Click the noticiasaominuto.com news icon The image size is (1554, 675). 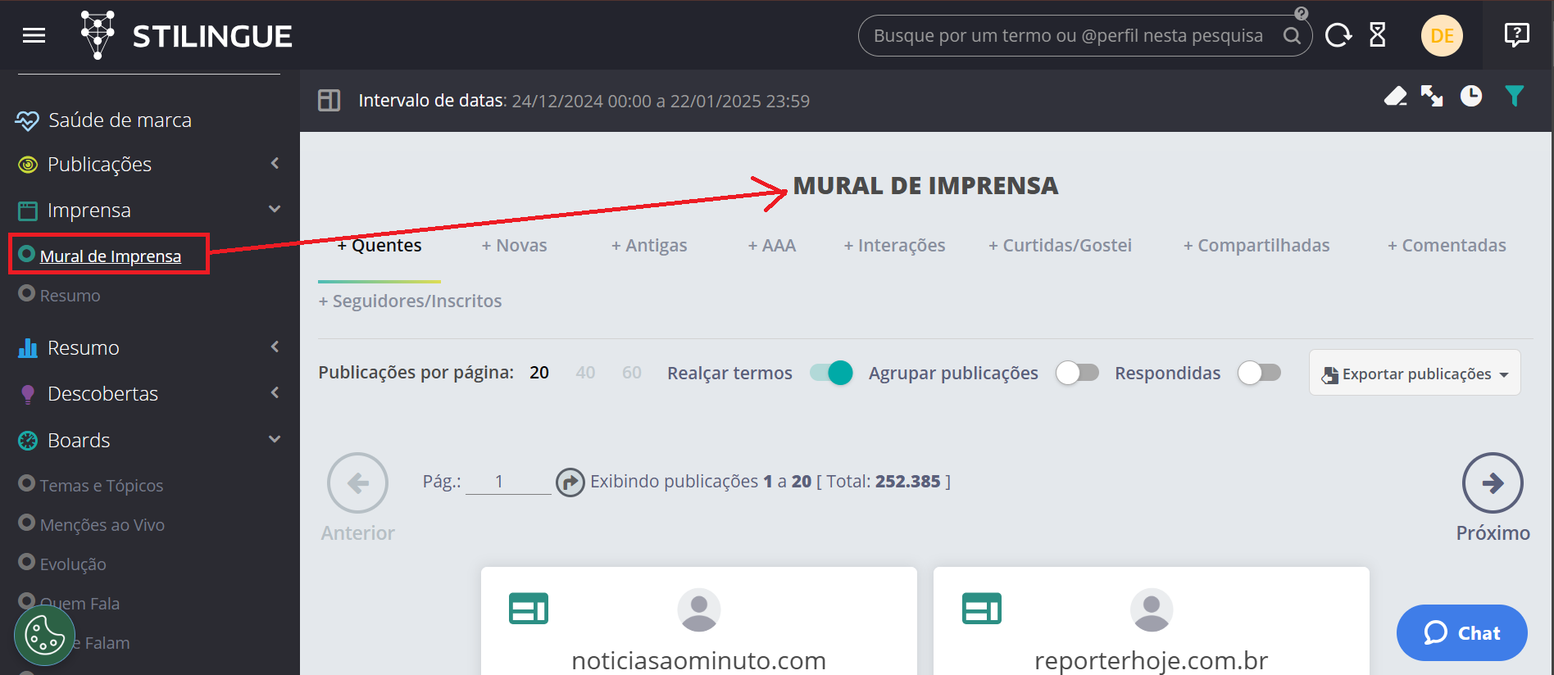529,609
